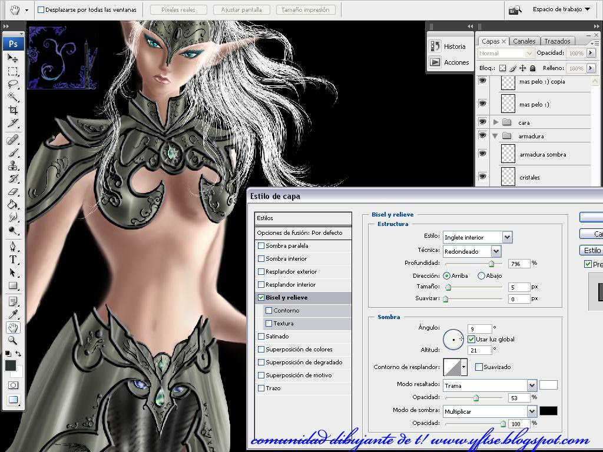This screenshot has width=603, height=452.
Task: Enable Sombra interior checkbox
Action: (x=261, y=259)
